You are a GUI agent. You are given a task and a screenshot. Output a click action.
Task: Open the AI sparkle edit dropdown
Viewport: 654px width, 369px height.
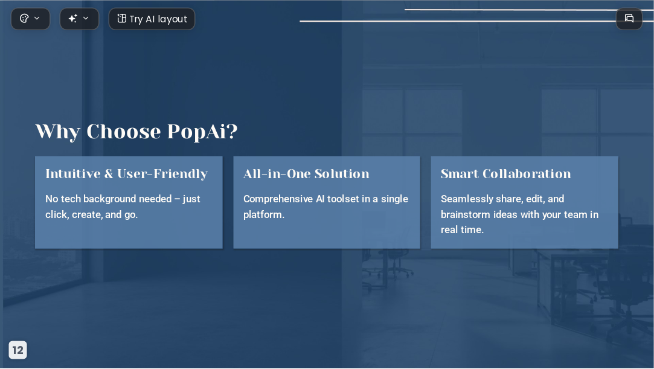point(79,19)
